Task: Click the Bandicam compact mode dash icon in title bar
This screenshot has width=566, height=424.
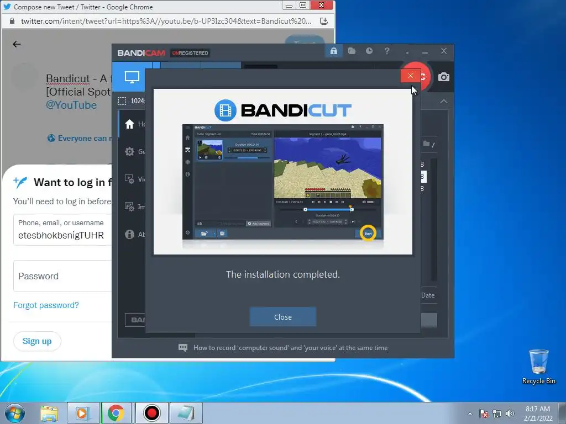Action: click(x=407, y=52)
